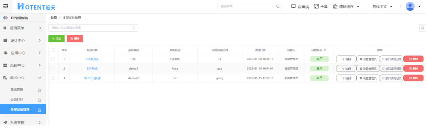Screen dimensions: 427x129
Task: Click the 创建日期 column header
Action: tap(260, 50)
